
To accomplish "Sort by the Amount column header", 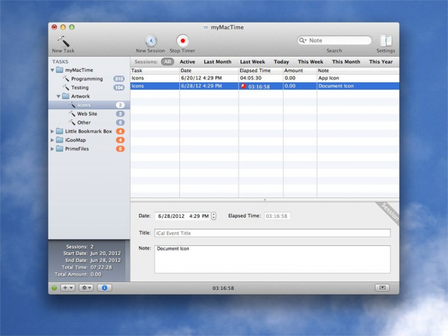I will coord(300,70).
